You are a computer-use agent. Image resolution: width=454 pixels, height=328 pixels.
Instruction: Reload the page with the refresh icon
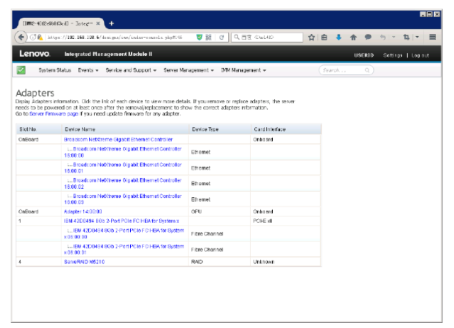(222, 37)
